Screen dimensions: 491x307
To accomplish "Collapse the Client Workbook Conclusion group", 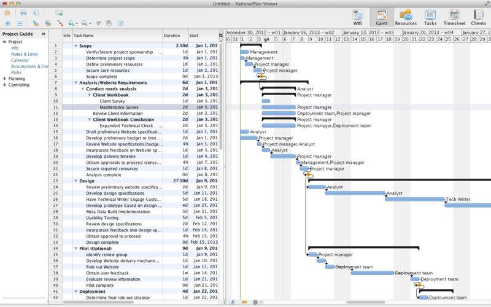I will pos(90,120).
